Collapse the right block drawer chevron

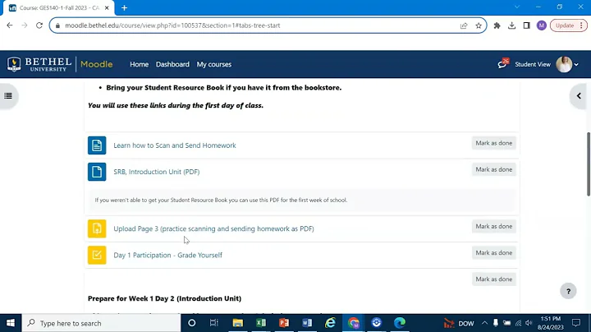[x=579, y=96]
